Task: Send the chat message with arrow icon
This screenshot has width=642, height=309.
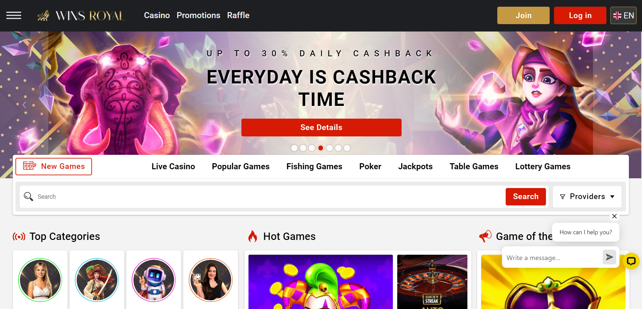Action: pyautogui.click(x=609, y=257)
